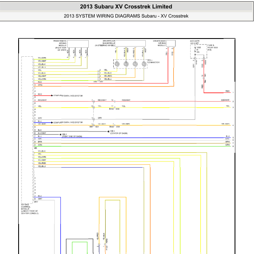Click the "GB-4 (CENTER OF DASH)" ground label
254x254 pixels.
click(x=119, y=132)
